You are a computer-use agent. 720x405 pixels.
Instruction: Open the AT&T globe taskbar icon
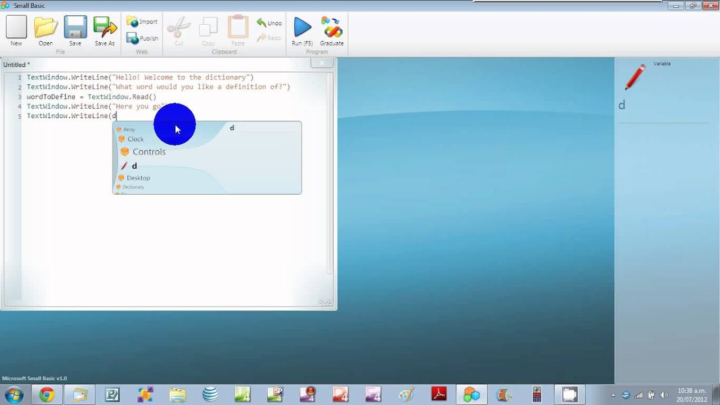coord(210,395)
